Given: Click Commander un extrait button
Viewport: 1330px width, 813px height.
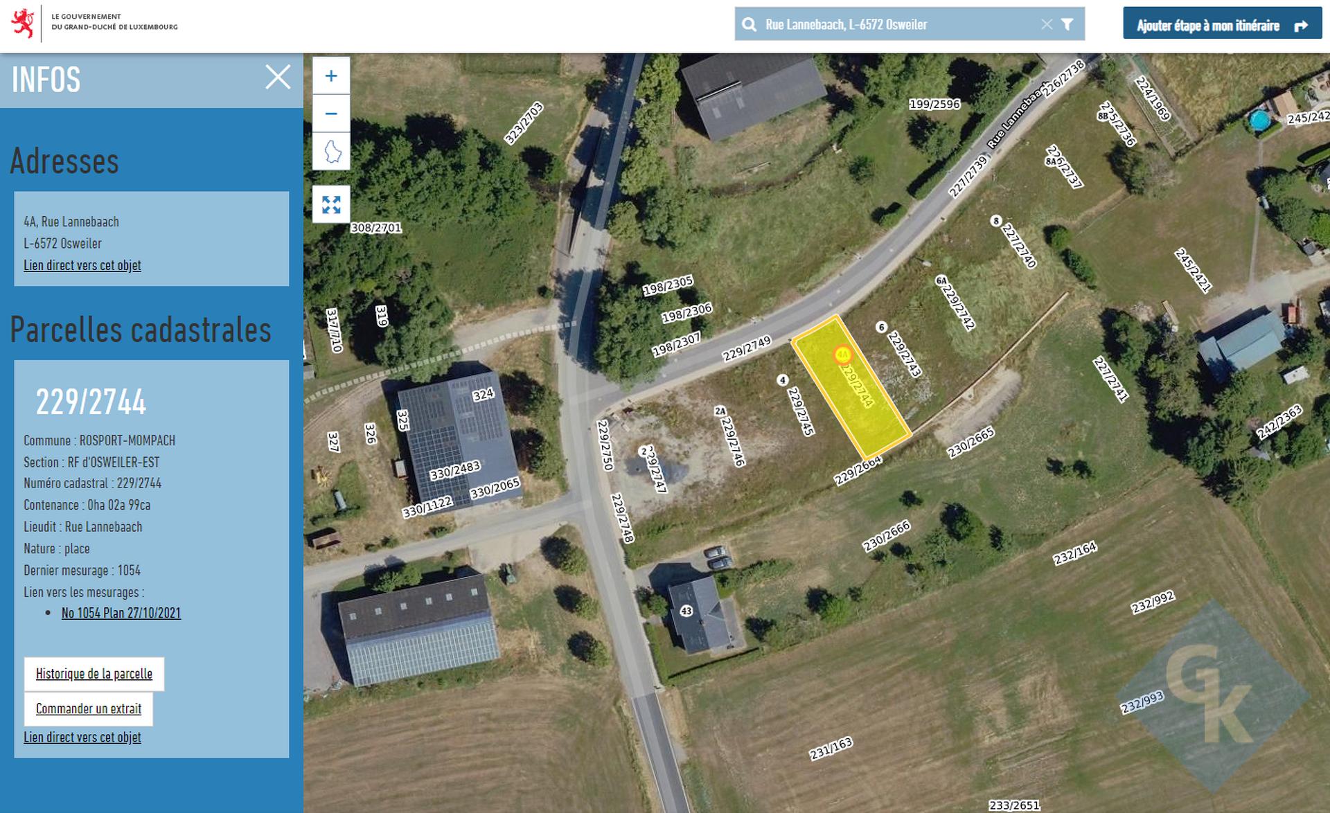Looking at the screenshot, I should pyautogui.click(x=89, y=708).
